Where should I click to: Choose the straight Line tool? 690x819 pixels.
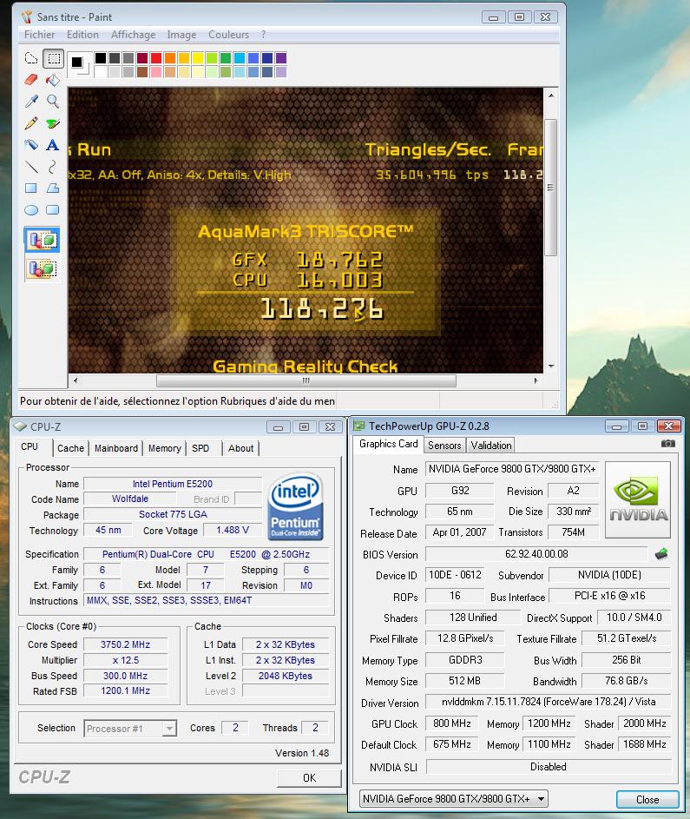(x=31, y=167)
